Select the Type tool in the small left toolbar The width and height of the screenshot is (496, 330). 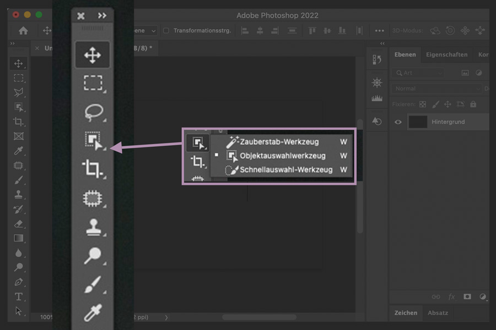click(19, 296)
